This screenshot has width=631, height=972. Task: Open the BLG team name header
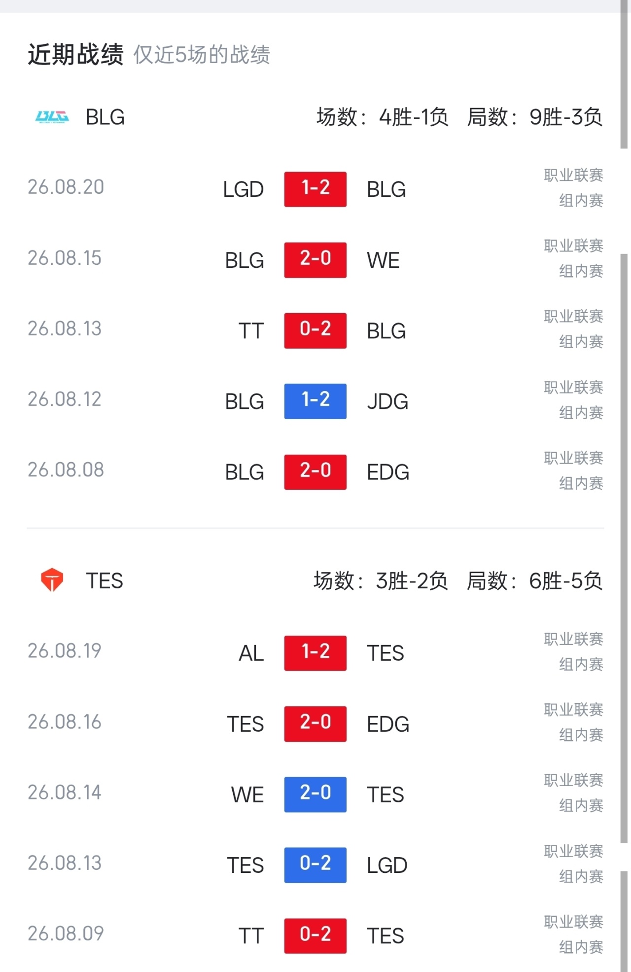coord(105,117)
